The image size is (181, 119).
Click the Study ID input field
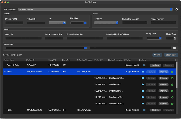(x=23, y=38)
